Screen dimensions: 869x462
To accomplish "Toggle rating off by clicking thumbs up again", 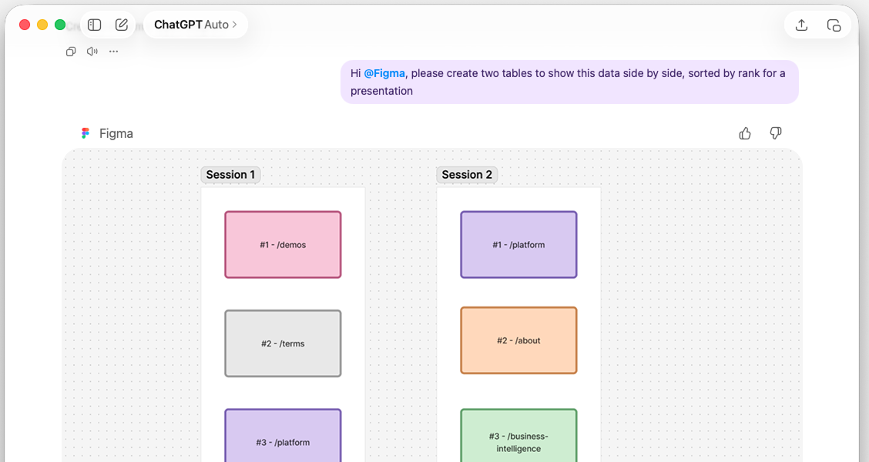I will pyautogui.click(x=744, y=133).
